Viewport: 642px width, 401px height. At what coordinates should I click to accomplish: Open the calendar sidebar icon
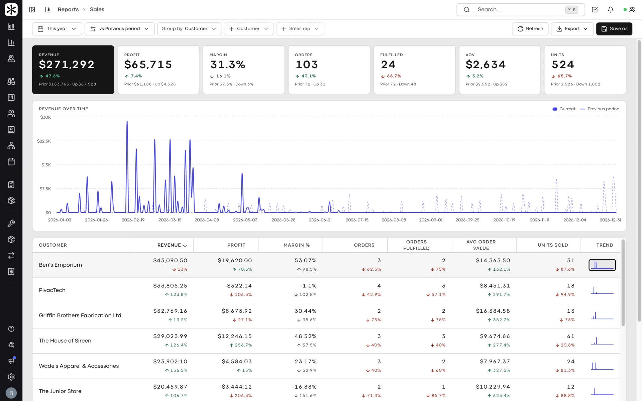(11, 161)
